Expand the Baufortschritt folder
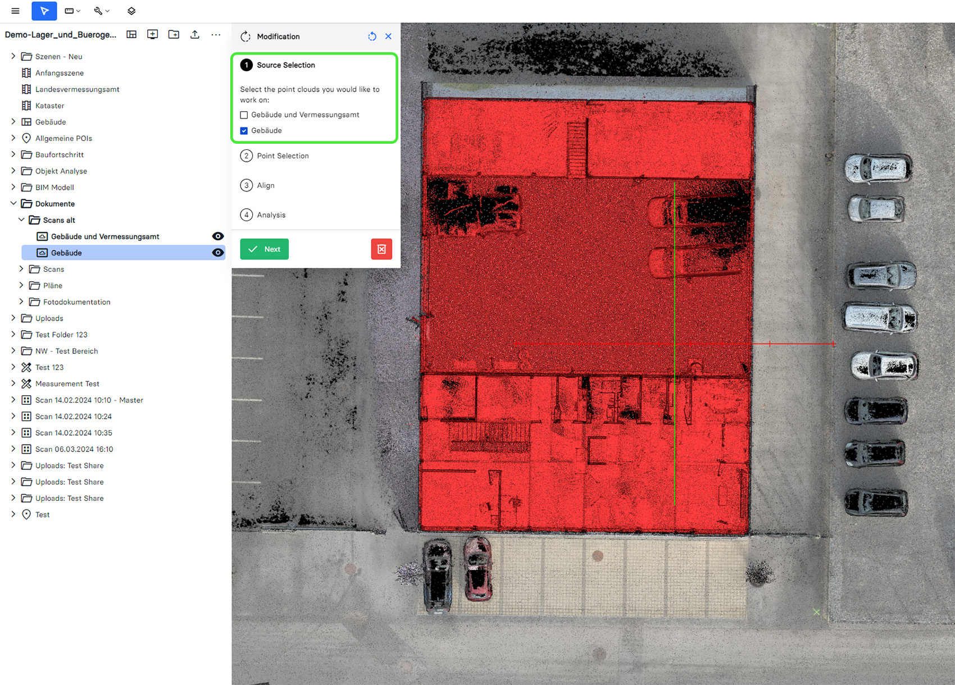Viewport: 955px width, 685px height. [x=13, y=154]
